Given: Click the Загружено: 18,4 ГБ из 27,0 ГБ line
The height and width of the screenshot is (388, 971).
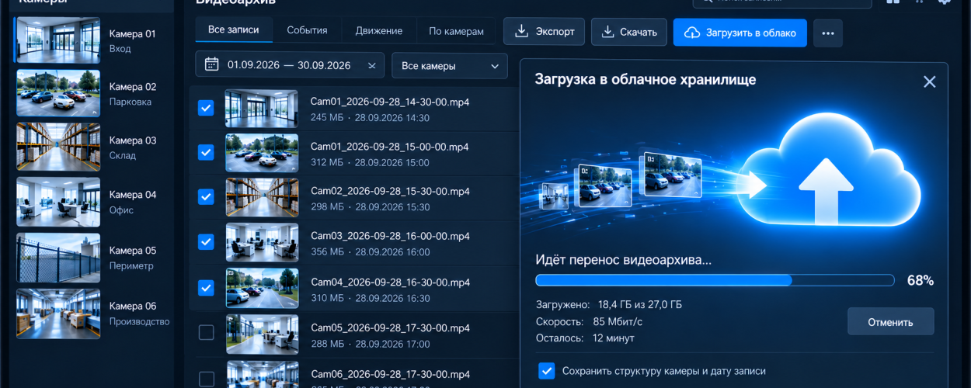Looking at the screenshot, I should [x=609, y=304].
